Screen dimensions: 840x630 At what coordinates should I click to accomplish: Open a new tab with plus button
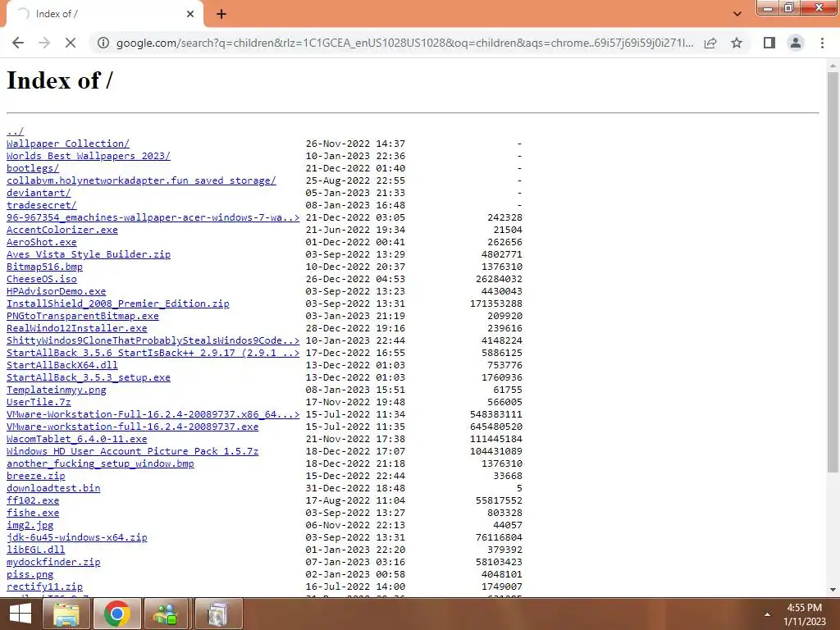pyautogui.click(x=221, y=15)
